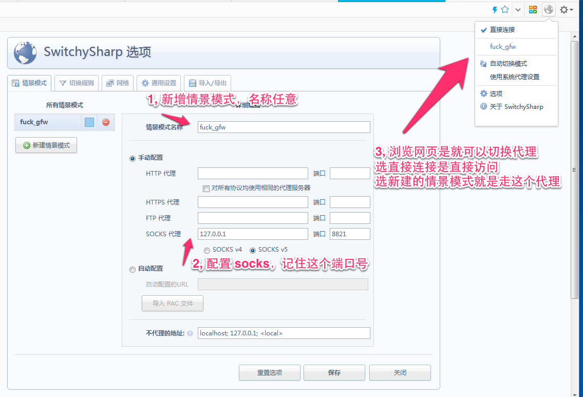Click the SwitchySharp globe icon in browser toolbar
This screenshot has width=583, height=397.
(x=549, y=10)
